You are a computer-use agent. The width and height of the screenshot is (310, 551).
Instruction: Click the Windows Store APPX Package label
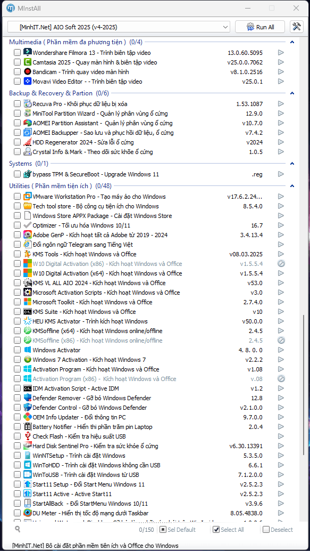tap(103, 216)
